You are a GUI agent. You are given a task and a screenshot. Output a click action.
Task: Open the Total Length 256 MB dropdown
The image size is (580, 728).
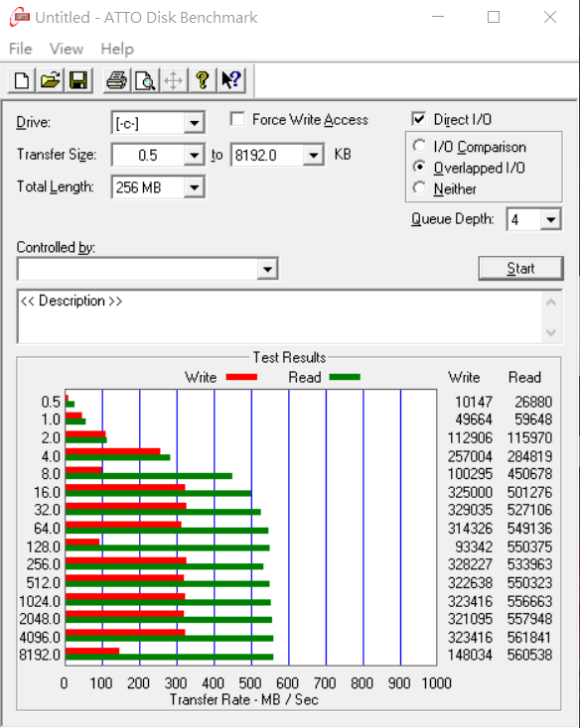(195, 187)
